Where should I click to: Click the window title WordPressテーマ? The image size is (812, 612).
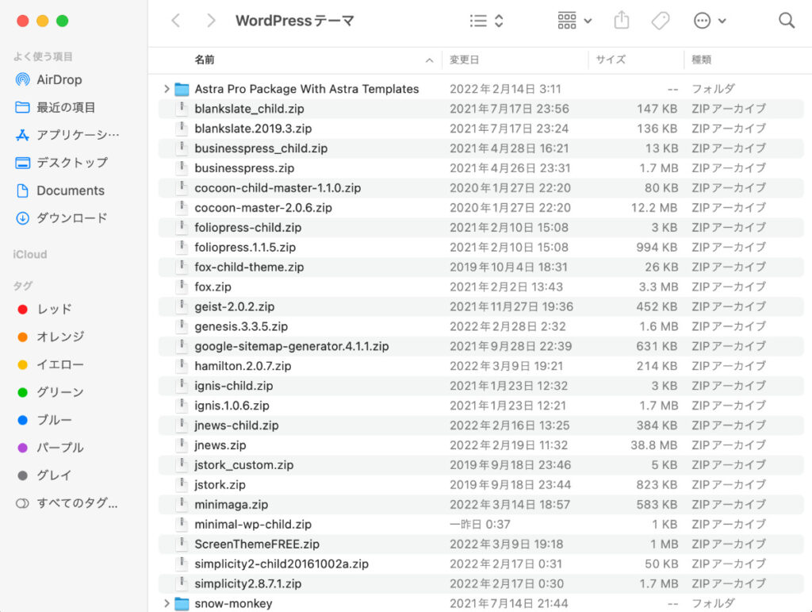[295, 21]
